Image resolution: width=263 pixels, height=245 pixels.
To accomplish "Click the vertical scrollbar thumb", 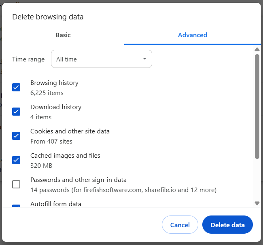I will (x=257, y=105).
